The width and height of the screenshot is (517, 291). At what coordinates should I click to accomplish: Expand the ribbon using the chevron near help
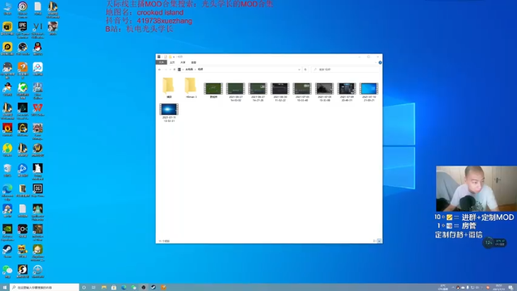pyautogui.click(x=376, y=62)
